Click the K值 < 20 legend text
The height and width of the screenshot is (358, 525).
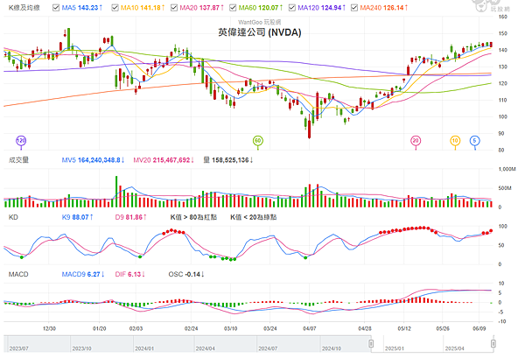coord(254,217)
